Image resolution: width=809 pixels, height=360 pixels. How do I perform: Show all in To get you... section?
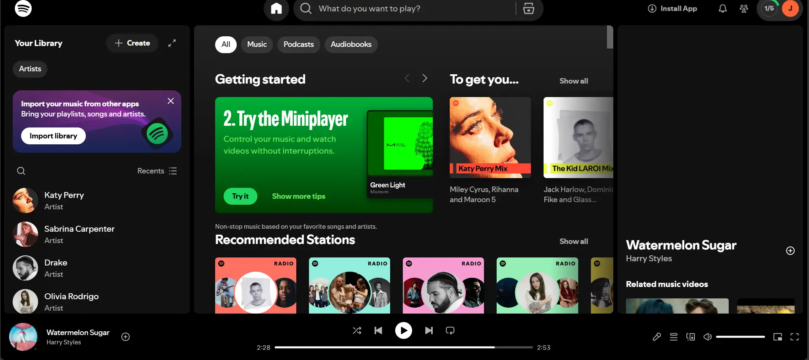tap(574, 81)
